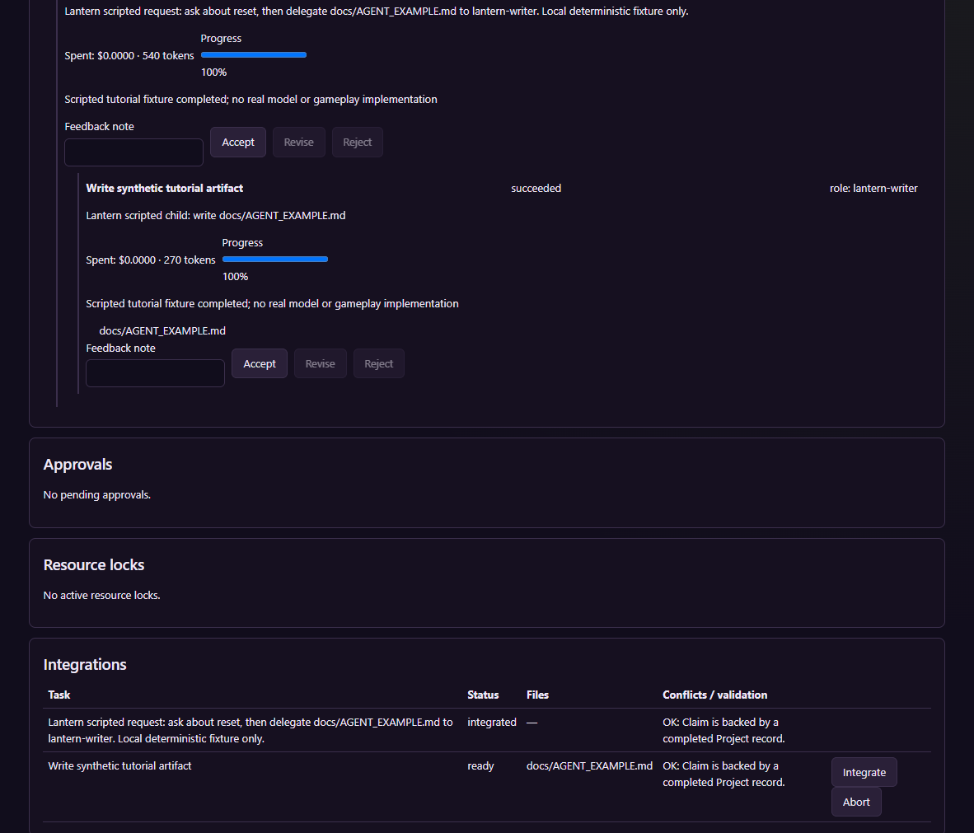Focus Feedback note field of lantern-writer child task
This screenshot has height=833, width=974.
155,373
